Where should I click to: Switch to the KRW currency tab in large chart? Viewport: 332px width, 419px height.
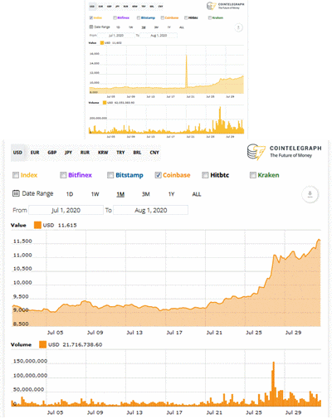(x=103, y=153)
